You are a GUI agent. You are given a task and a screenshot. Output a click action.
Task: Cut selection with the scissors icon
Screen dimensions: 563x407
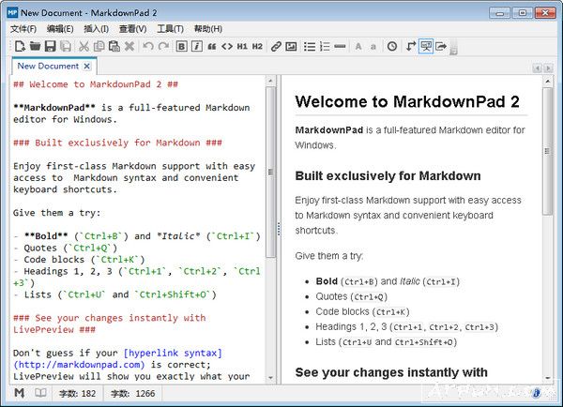pos(84,46)
